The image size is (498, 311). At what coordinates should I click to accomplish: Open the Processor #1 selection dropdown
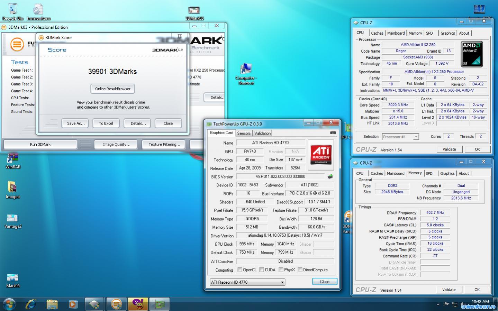(x=400, y=137)
